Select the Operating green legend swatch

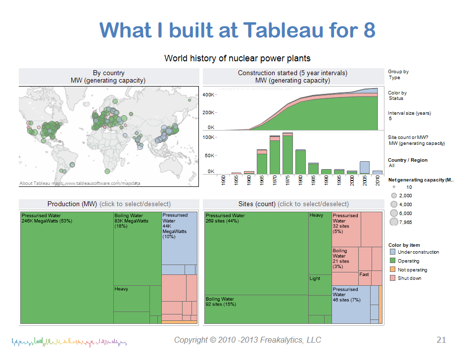(392, 261)
